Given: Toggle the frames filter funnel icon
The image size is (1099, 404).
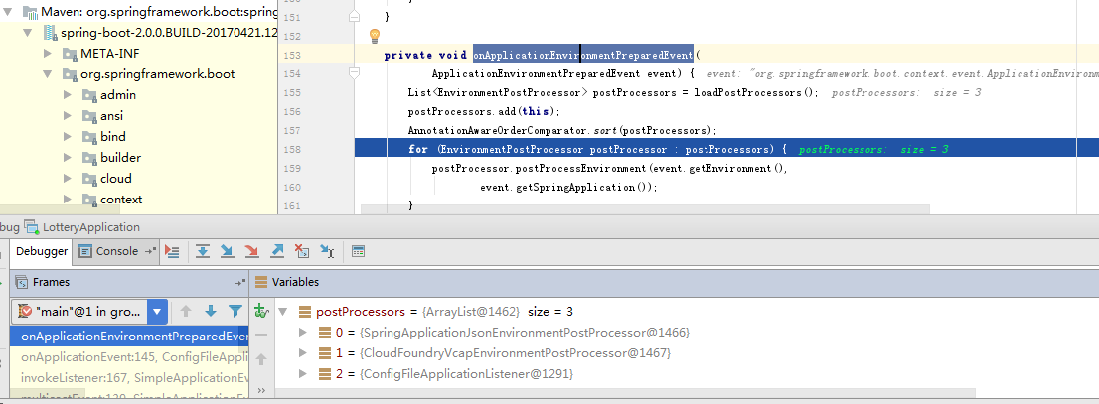Looking at the screenshot, I should click(235, 312).
